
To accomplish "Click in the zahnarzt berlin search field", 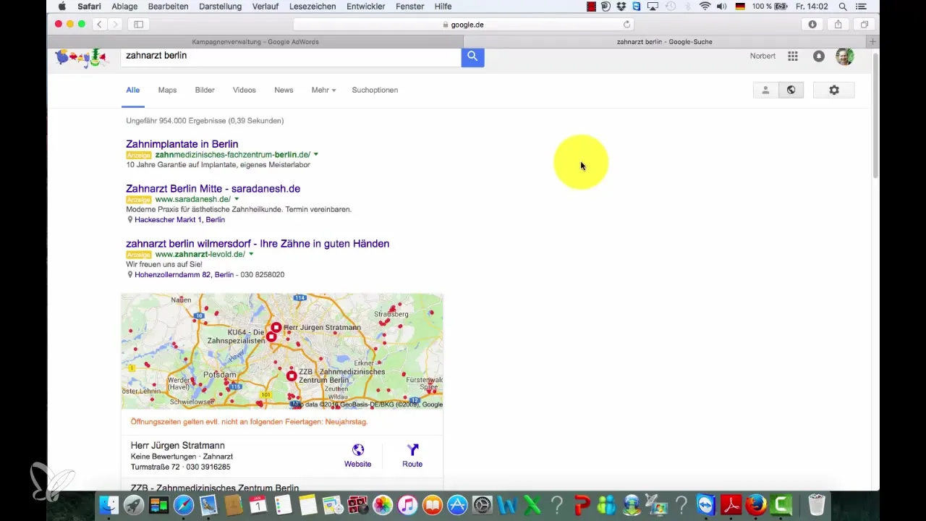I will 291,56.
